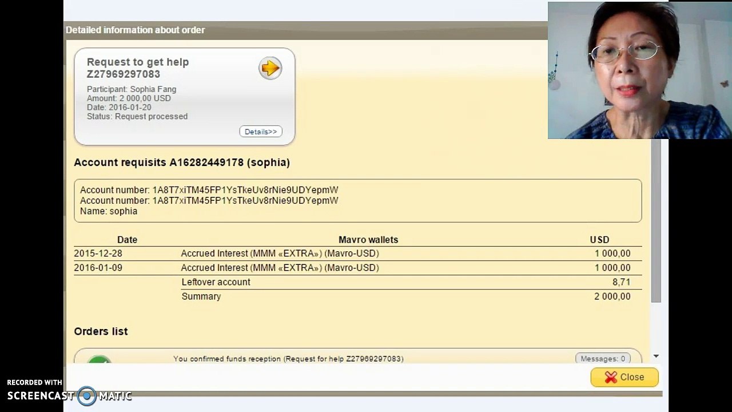Viewport: 732px width, 412px height.
Task: Click 'Name: sophia' text
Action: pos(109,211)
